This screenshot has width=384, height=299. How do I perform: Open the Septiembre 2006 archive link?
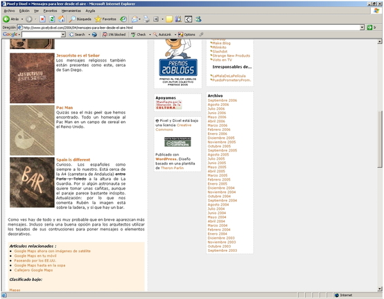[222, 100]
